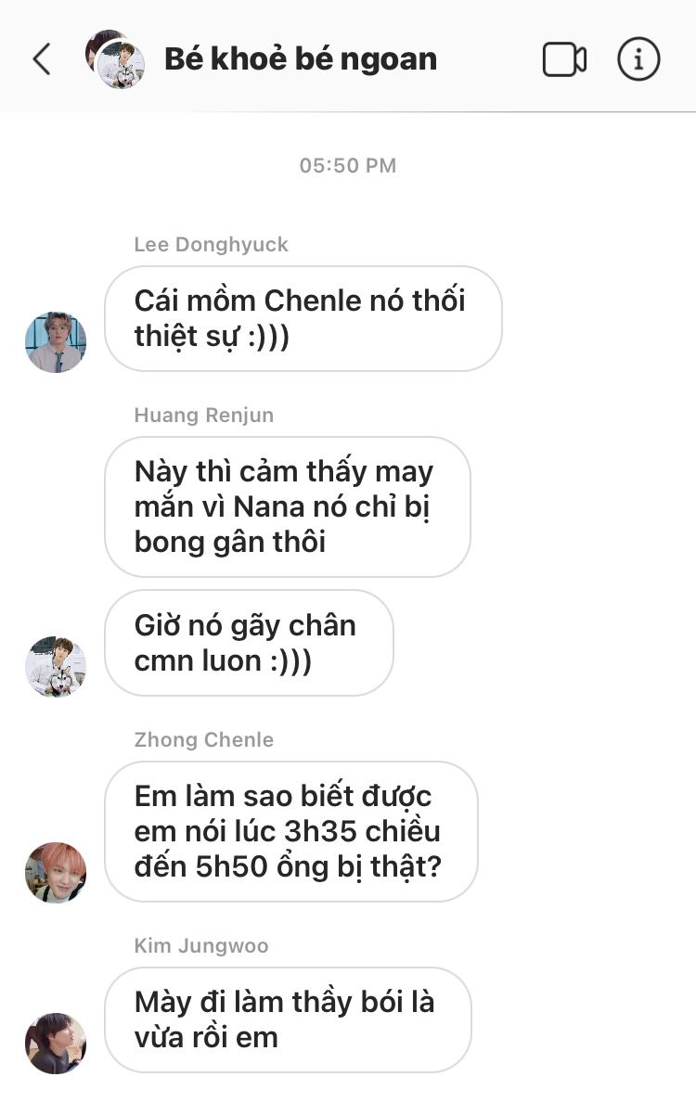The width and height of the screenshot is (696, 1102).
Task: Select the 'Mày đi làm thầy bói' message
Action: coord(289,1019)
